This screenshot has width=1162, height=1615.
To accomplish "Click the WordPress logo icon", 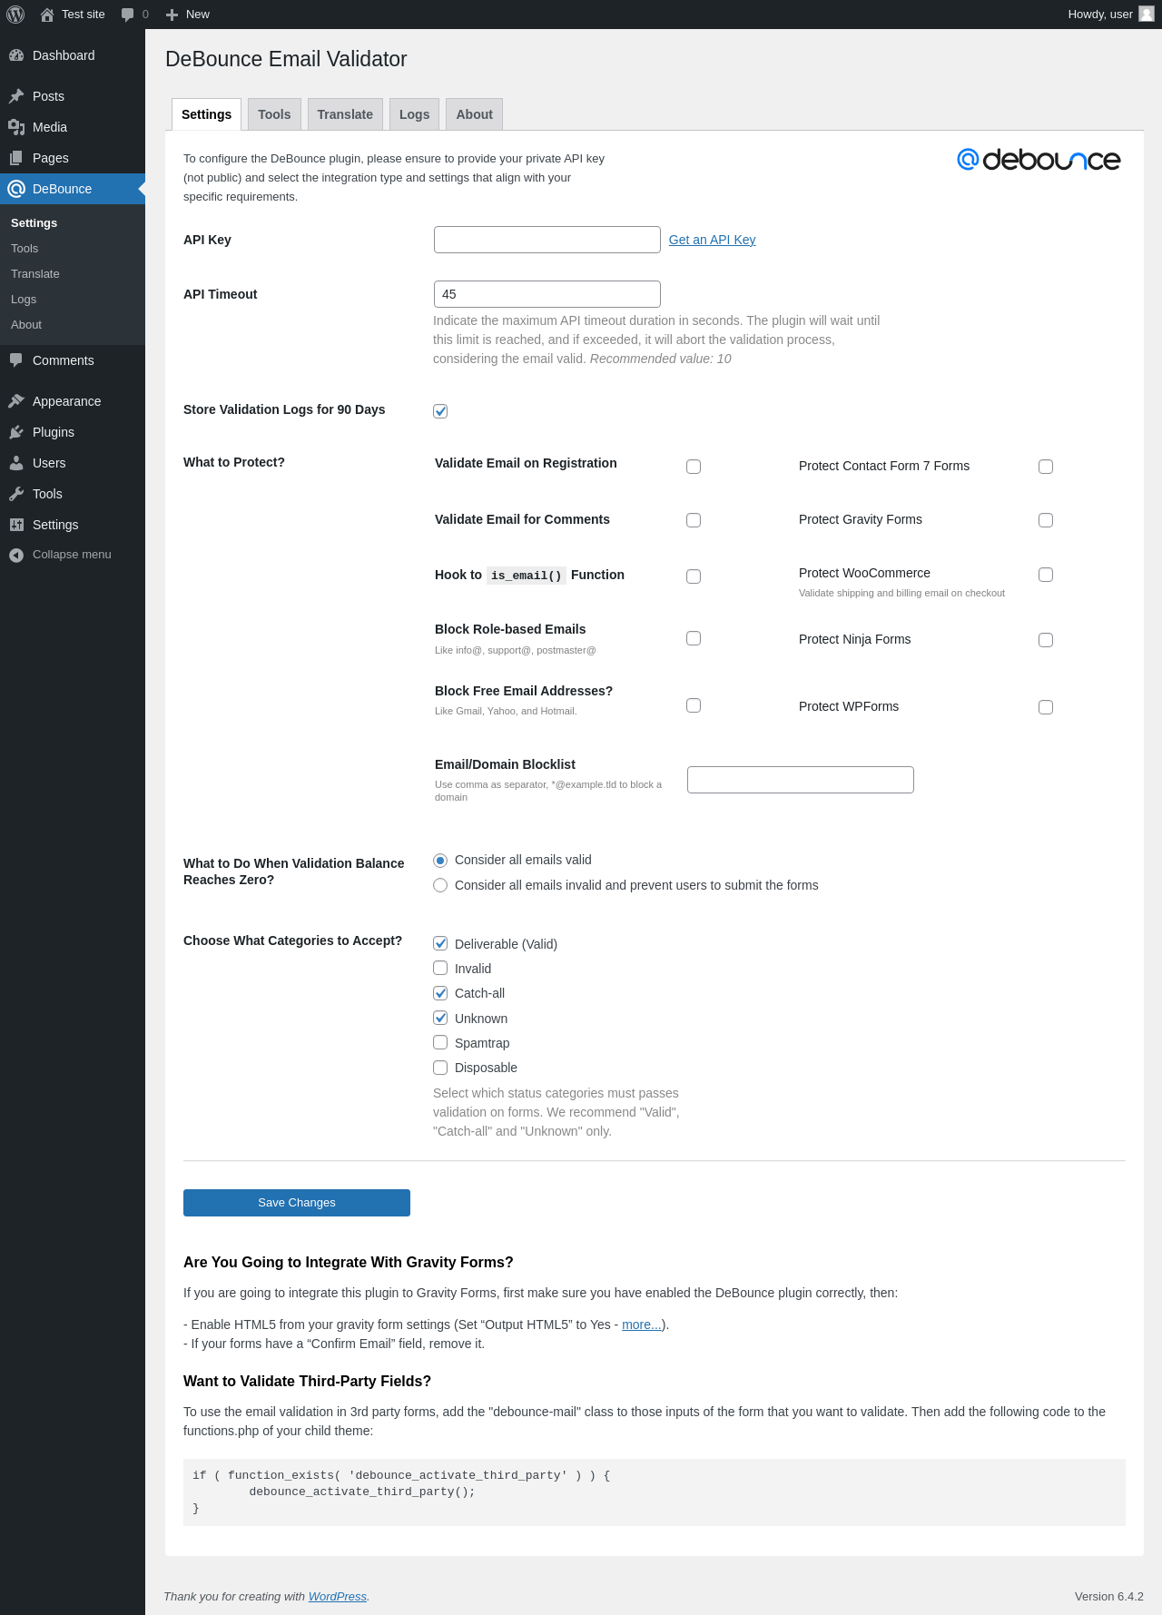I will [15, 15].
